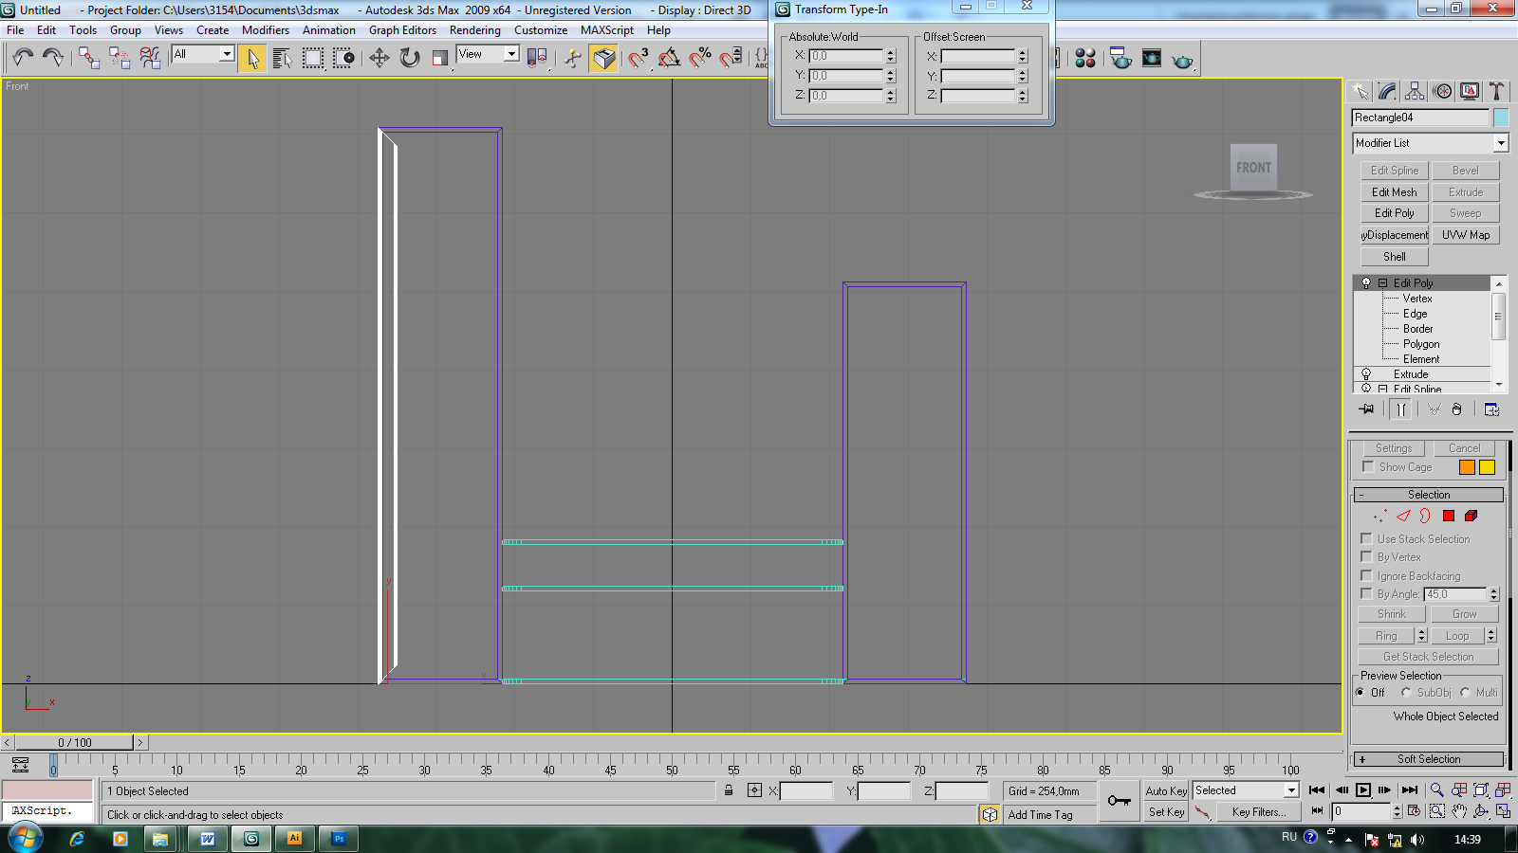This screenshot has height=853, width=1518.
Task: Click the Edit Mesh modifier button
Action: click(1395, 192)
